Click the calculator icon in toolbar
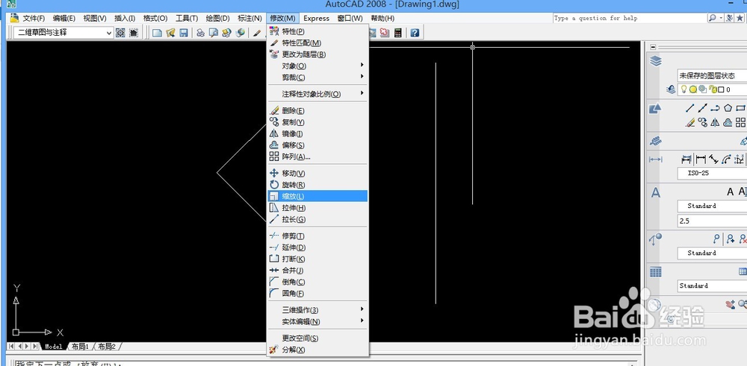The width and height of the screenshot is (747, 366). (398, 33)
